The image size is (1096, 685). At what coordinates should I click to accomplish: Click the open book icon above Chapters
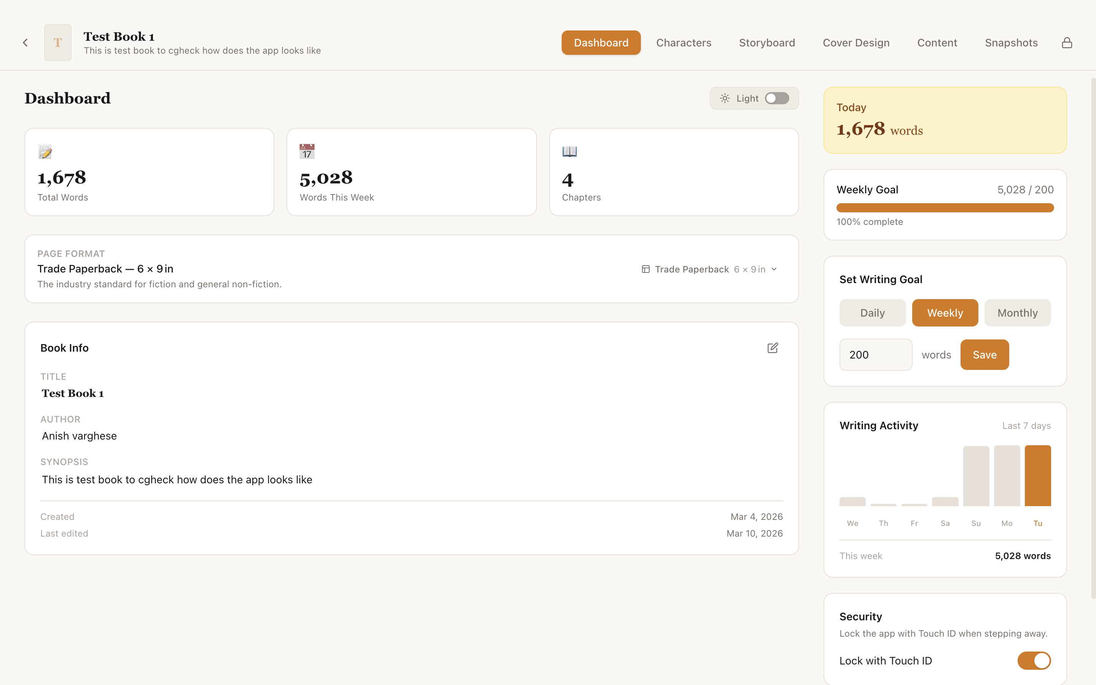coord(569,151)
